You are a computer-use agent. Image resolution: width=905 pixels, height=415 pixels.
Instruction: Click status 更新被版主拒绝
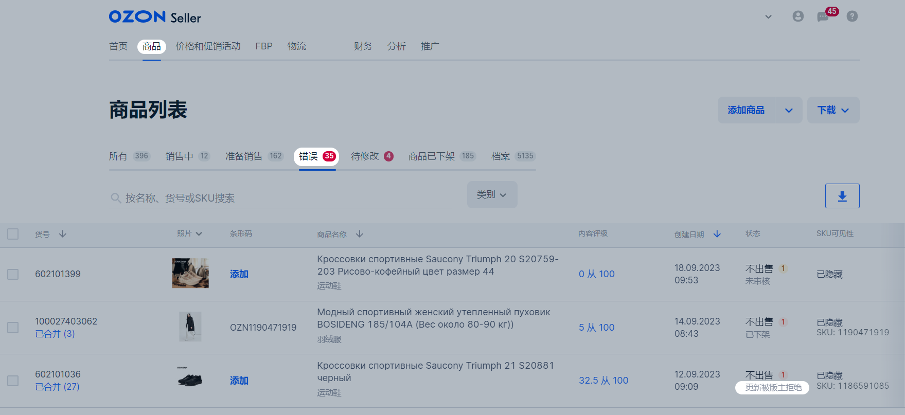pyautogui.click(x=773, y=388)
